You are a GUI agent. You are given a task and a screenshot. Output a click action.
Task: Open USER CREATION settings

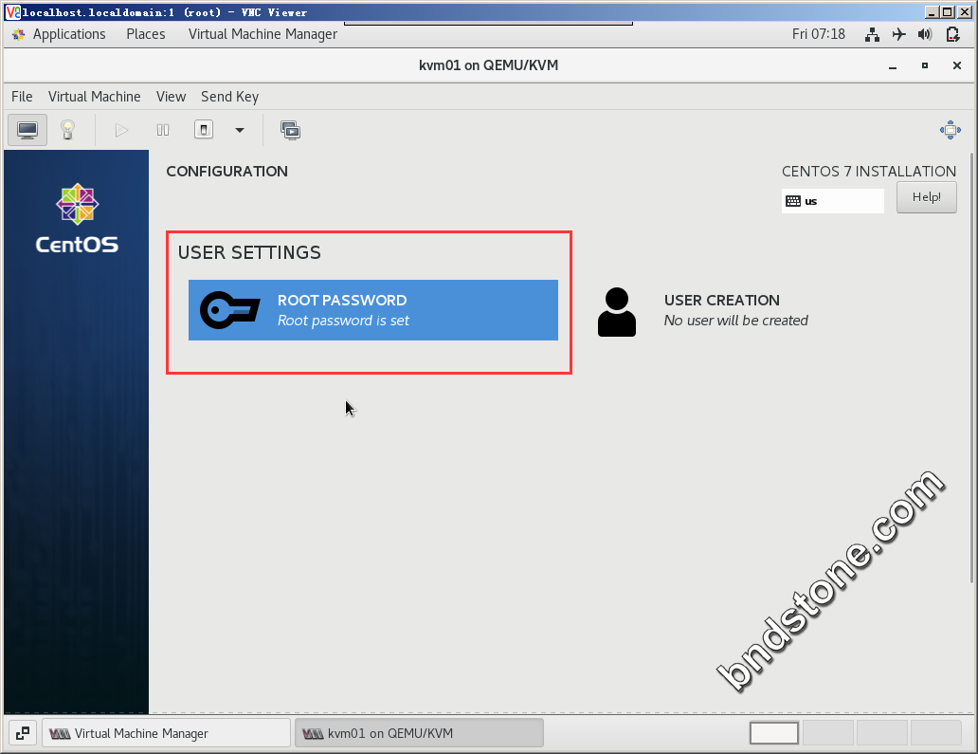click(703, 310)
